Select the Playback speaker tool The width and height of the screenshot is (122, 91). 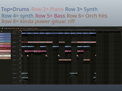point(19,29)
